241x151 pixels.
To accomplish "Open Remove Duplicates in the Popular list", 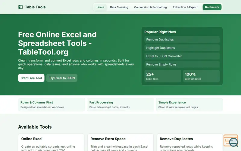I will click(x=182, y=40).
